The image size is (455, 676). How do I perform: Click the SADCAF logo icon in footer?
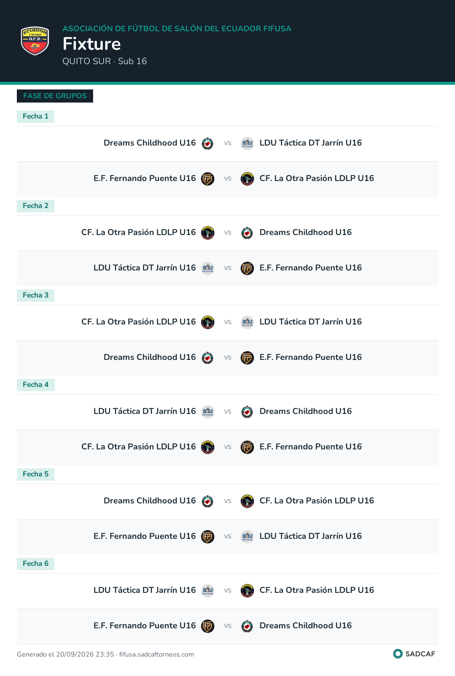coord(398,654)
